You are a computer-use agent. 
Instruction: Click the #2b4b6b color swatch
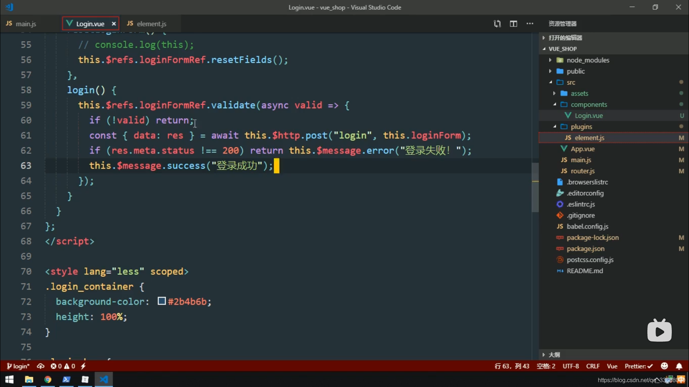162,301
